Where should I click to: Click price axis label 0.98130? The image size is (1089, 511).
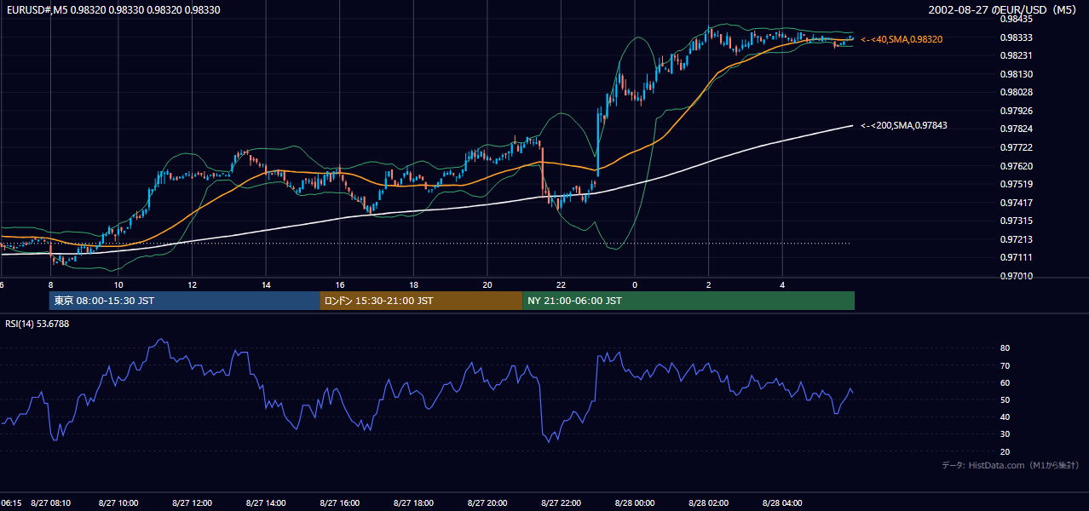[x=1015, y=74]
